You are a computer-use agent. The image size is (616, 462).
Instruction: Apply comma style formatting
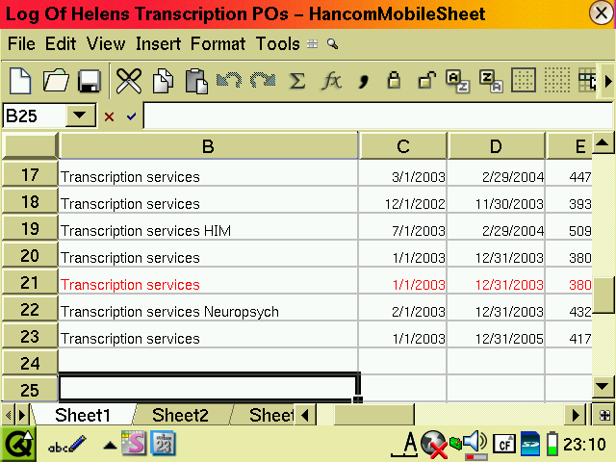364,82
